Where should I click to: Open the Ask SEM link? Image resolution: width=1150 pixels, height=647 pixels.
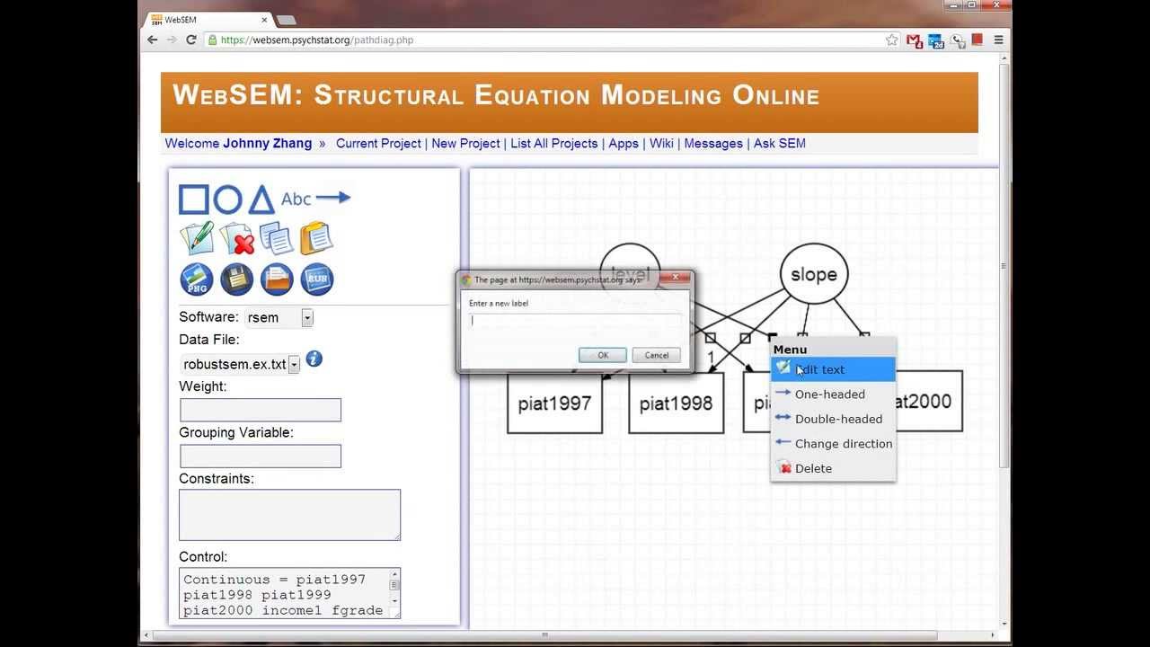pyautogui.click(x=780, y=143)
